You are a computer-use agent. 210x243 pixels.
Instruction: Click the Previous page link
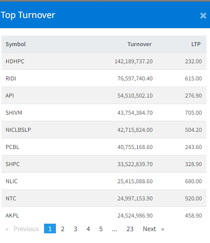22,229
